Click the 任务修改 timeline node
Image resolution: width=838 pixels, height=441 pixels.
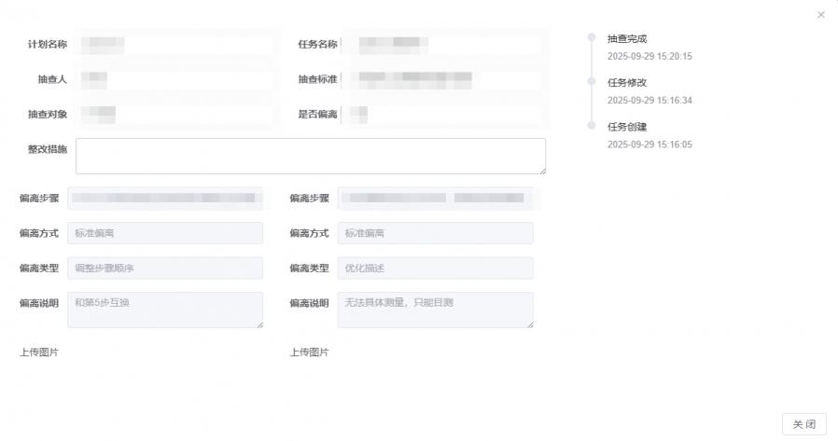(x=591, y=82)
